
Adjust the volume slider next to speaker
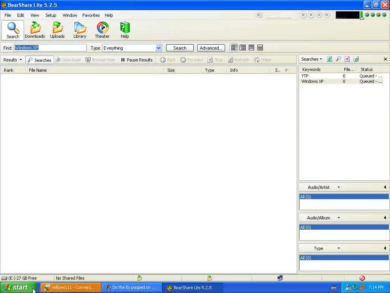(279, 15)
